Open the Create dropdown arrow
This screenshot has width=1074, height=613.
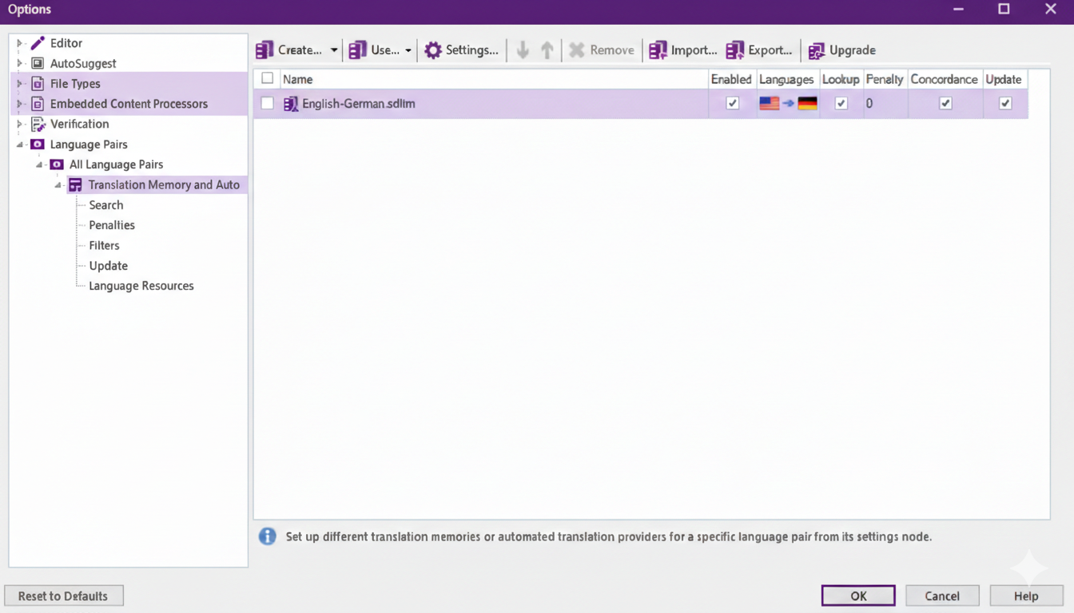(334, 50)
